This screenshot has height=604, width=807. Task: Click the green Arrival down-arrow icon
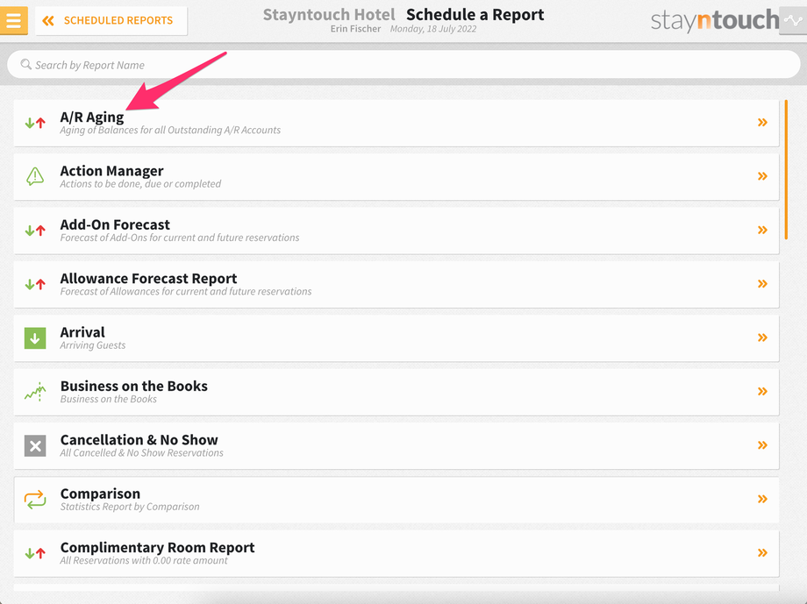[x=35, y=338]
